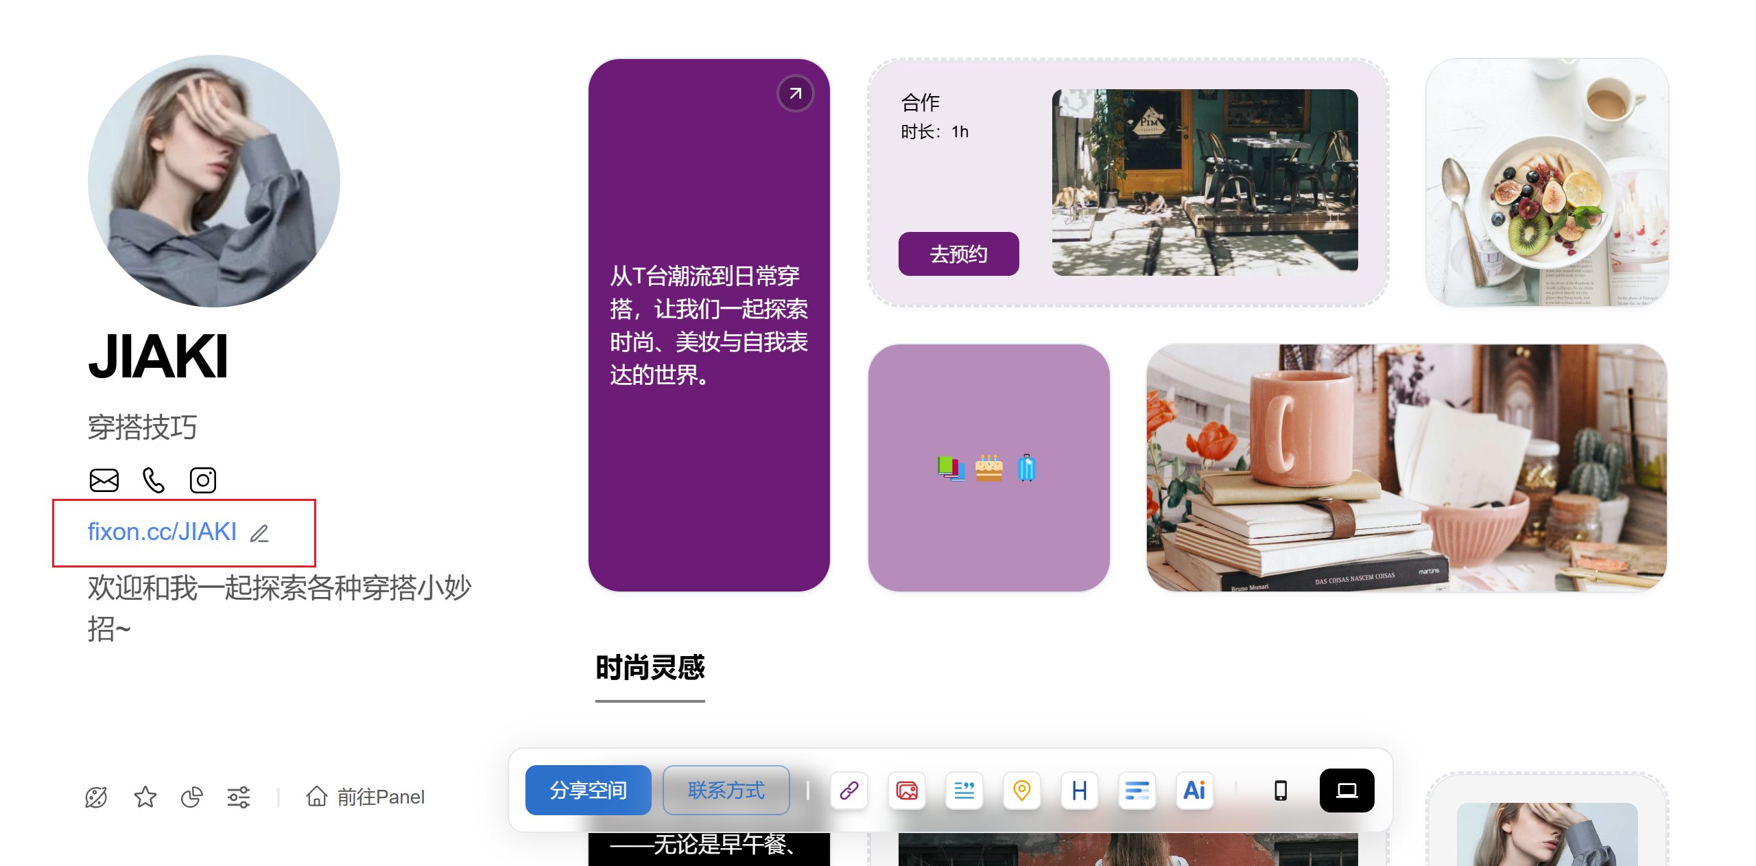The image size is (1756, 866).
Task: Click the 穿搭技巧 subtitle text
Action: (x=142, y=428)
